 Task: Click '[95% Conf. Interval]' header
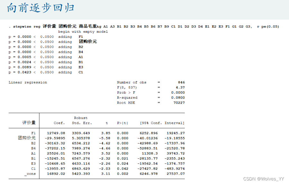tap(162, 123)
